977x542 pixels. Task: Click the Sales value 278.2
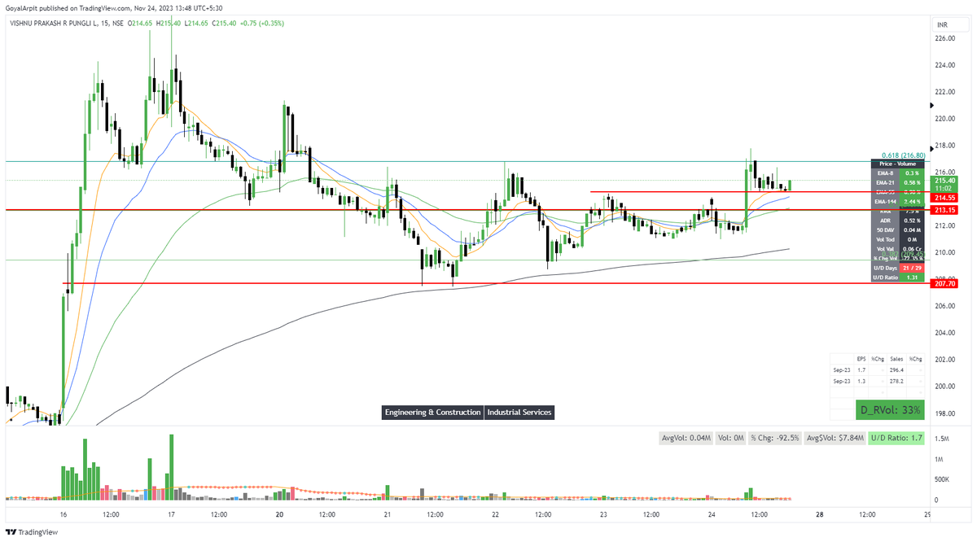click(896, 380)
